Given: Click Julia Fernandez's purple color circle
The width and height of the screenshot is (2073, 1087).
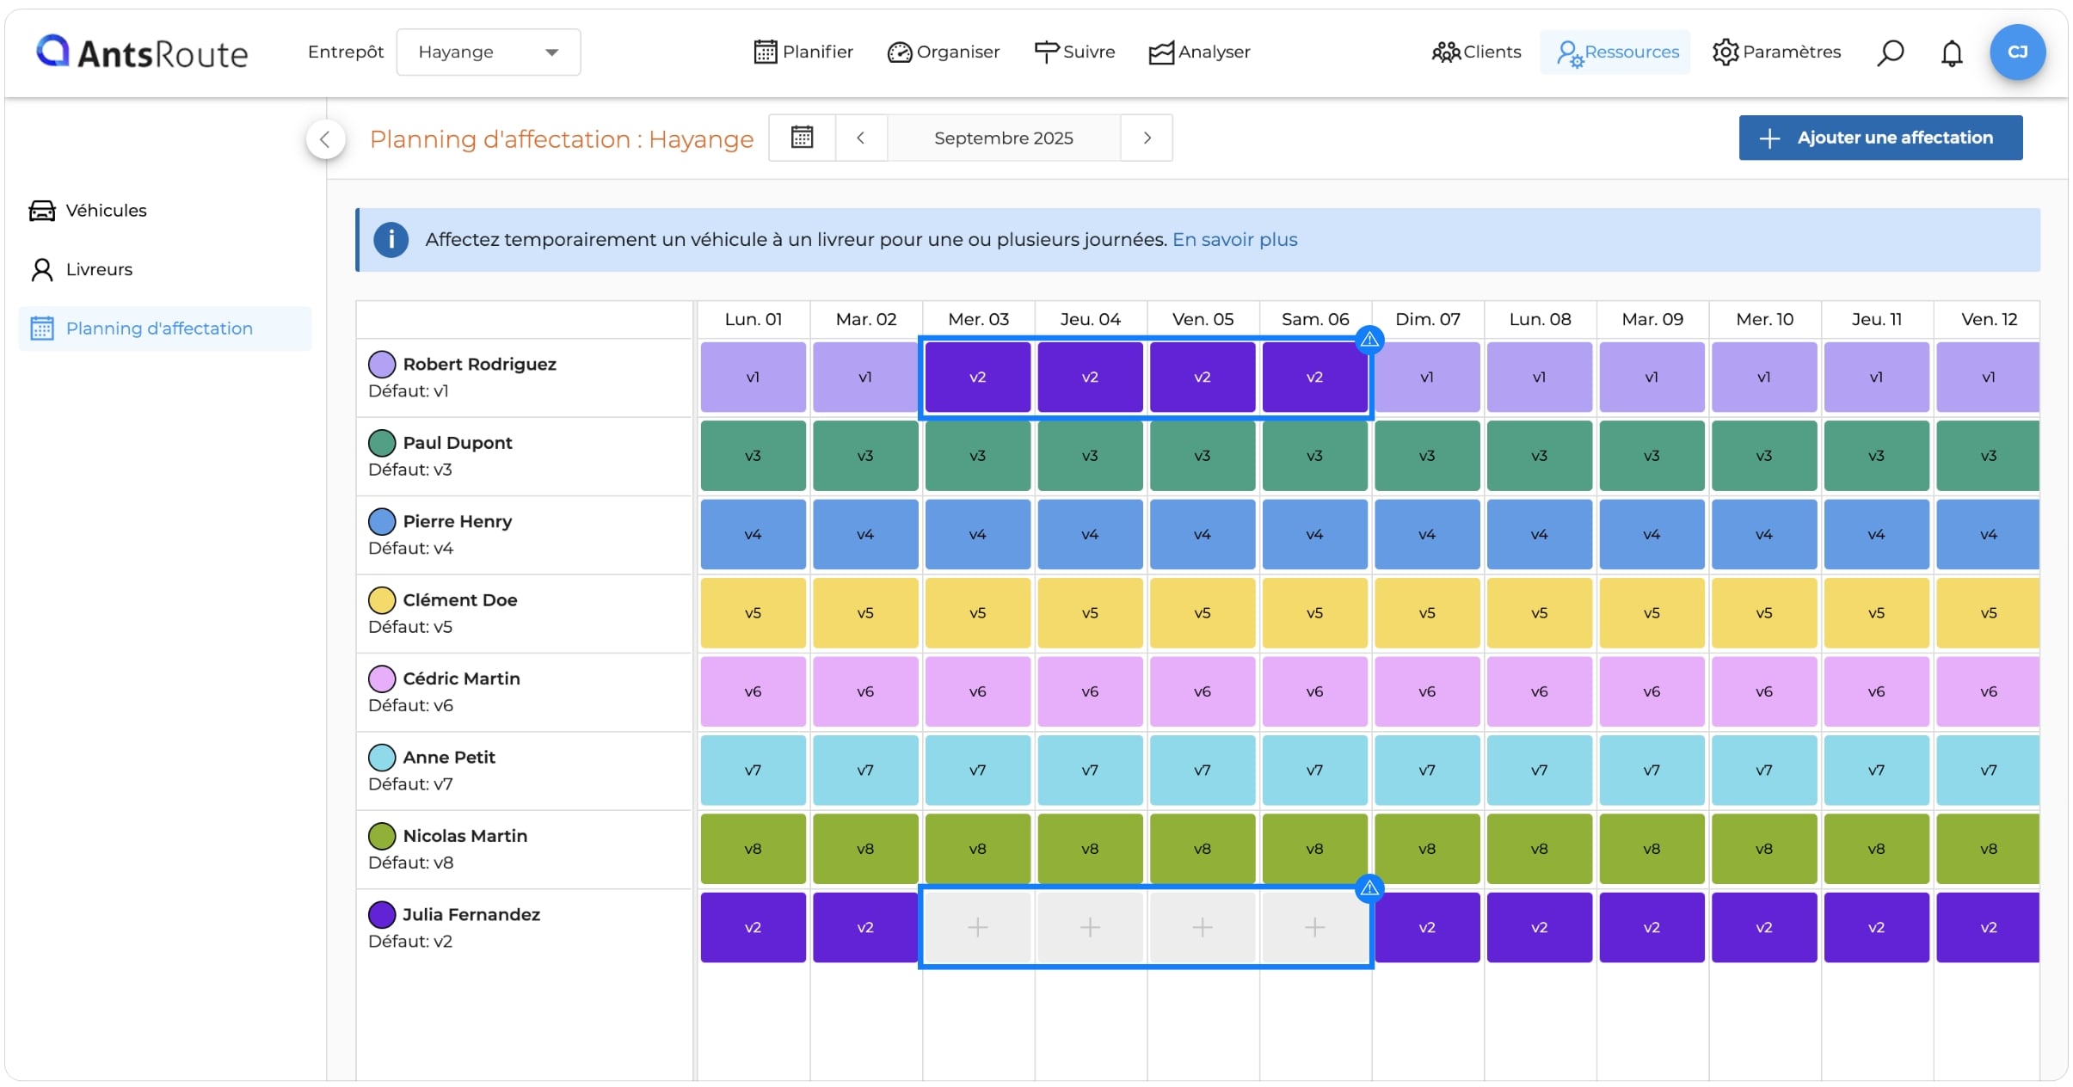Looking at the screenshot, I should (382, 915).
